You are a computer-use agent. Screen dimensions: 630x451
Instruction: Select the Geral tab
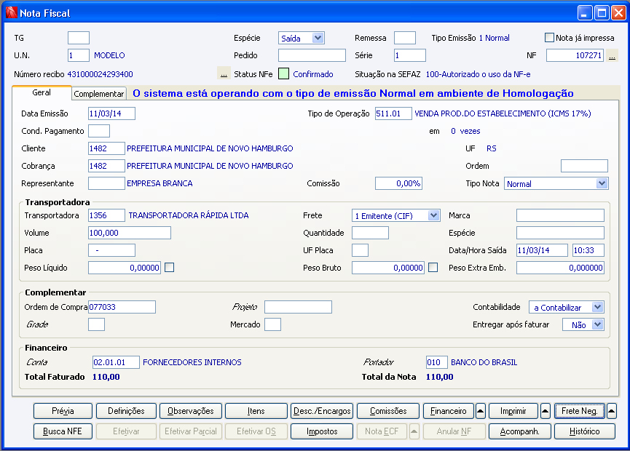pos(42,93)
